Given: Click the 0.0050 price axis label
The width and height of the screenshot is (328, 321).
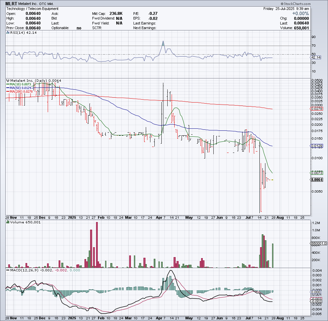Looking at the screenshot, I should tap(317, 191).
